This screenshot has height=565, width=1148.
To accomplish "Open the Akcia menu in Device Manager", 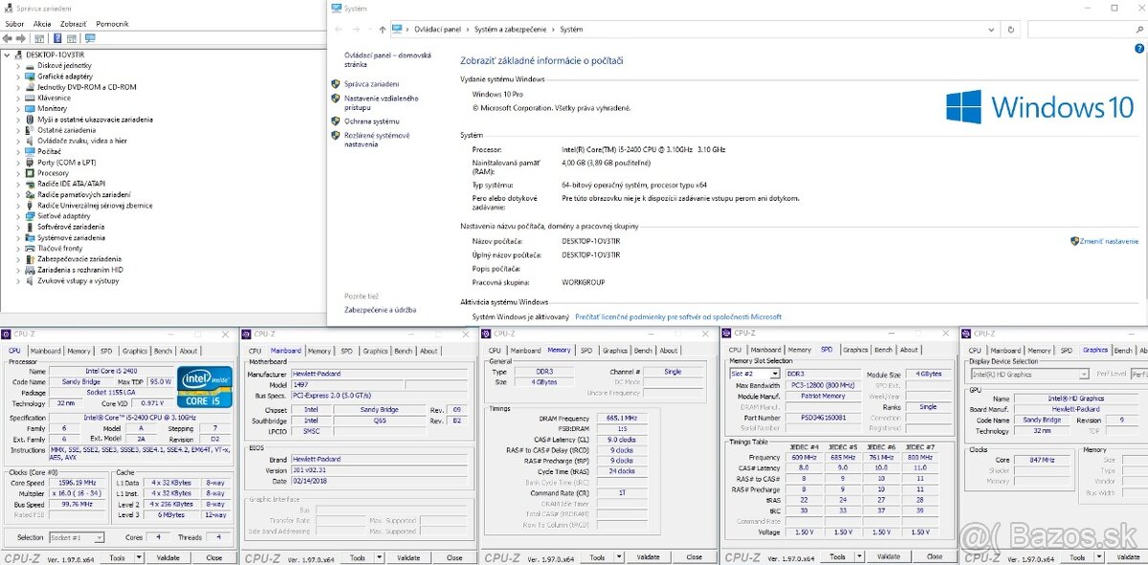I will pos(41,22).
